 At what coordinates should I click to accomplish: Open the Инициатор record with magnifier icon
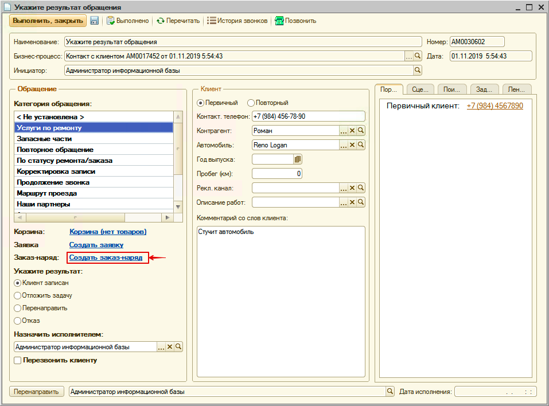pyautogui.click(x=418, y=71)
